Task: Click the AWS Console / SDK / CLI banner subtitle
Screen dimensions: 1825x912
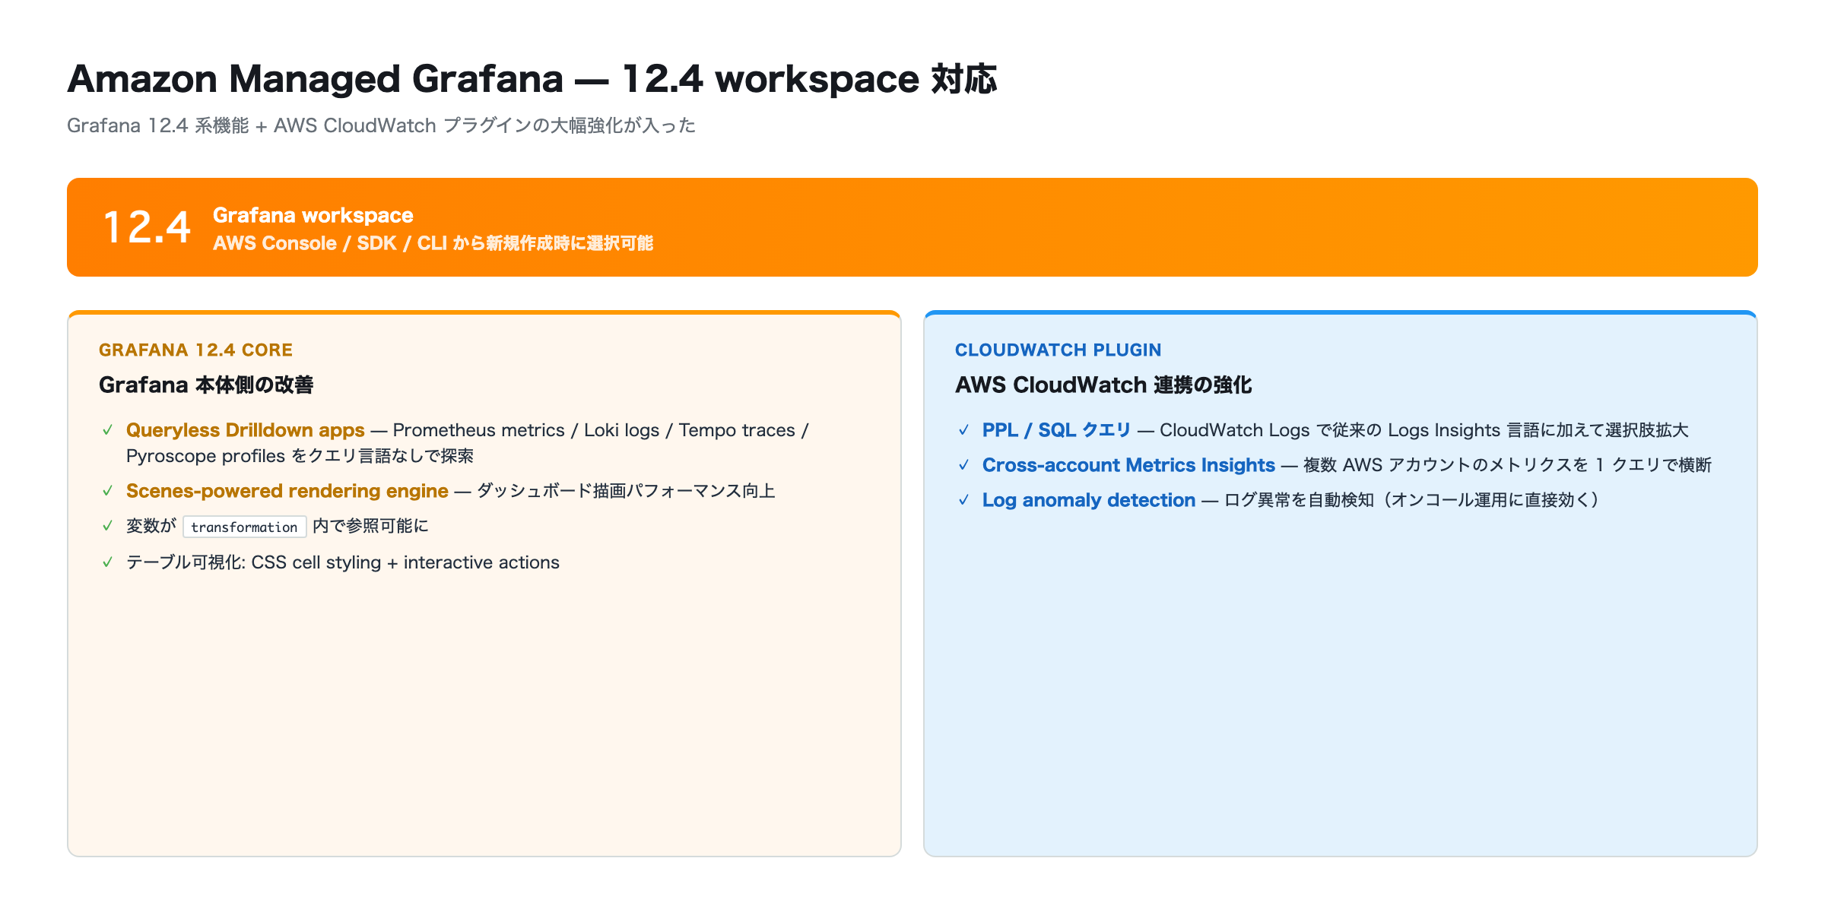Action: [x=433, y=243]
